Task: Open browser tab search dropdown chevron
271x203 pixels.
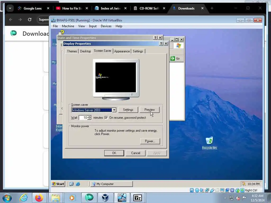Action: (x=10, y=8)
